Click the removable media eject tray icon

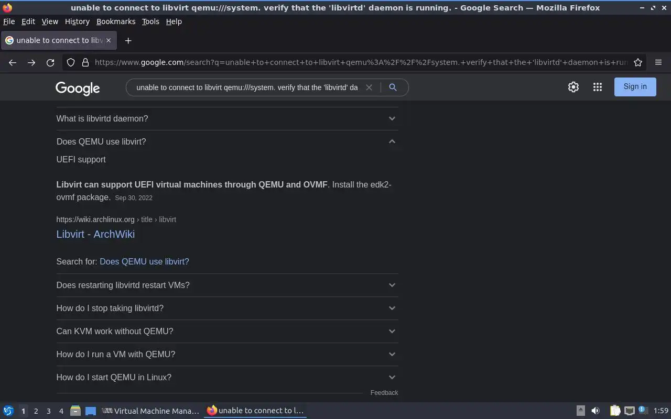point(580,411)
